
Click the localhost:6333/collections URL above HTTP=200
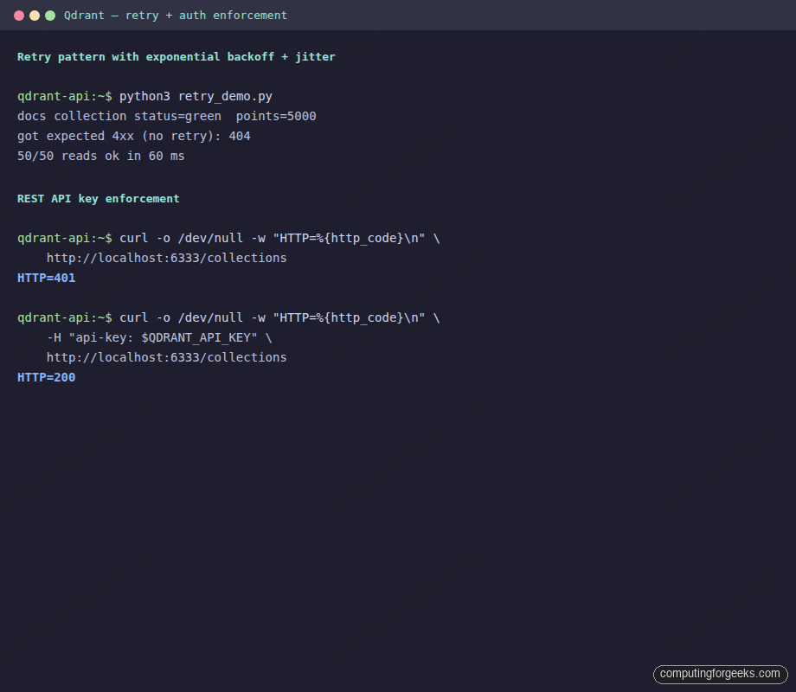click(x=166, y=357)
